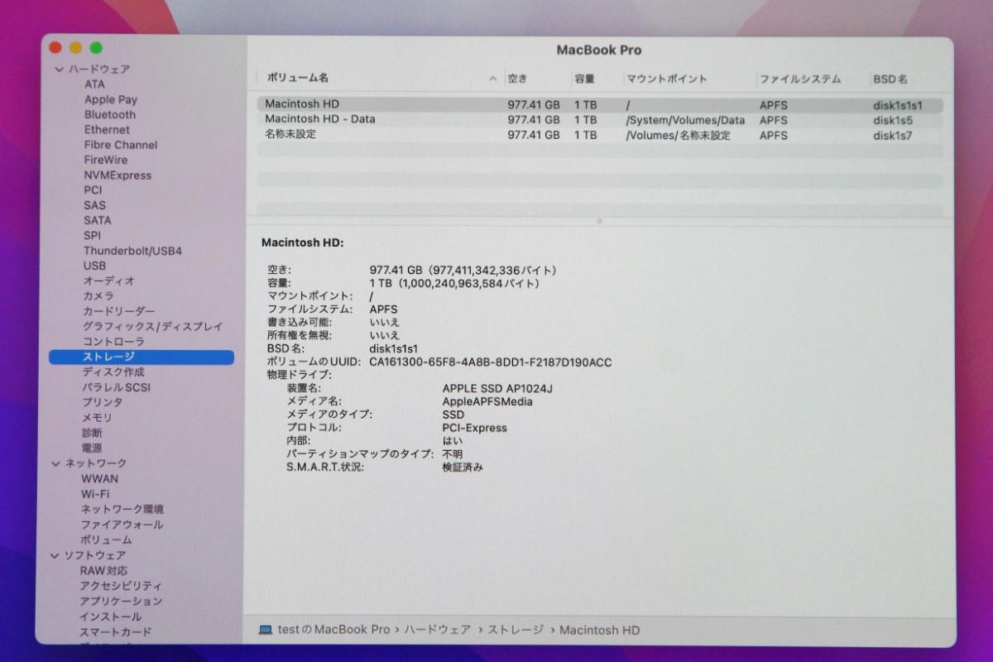The image size is (993, 662).
Task: Open グラフィックス/ディスプレイ entry
Action: click(152, 327)
